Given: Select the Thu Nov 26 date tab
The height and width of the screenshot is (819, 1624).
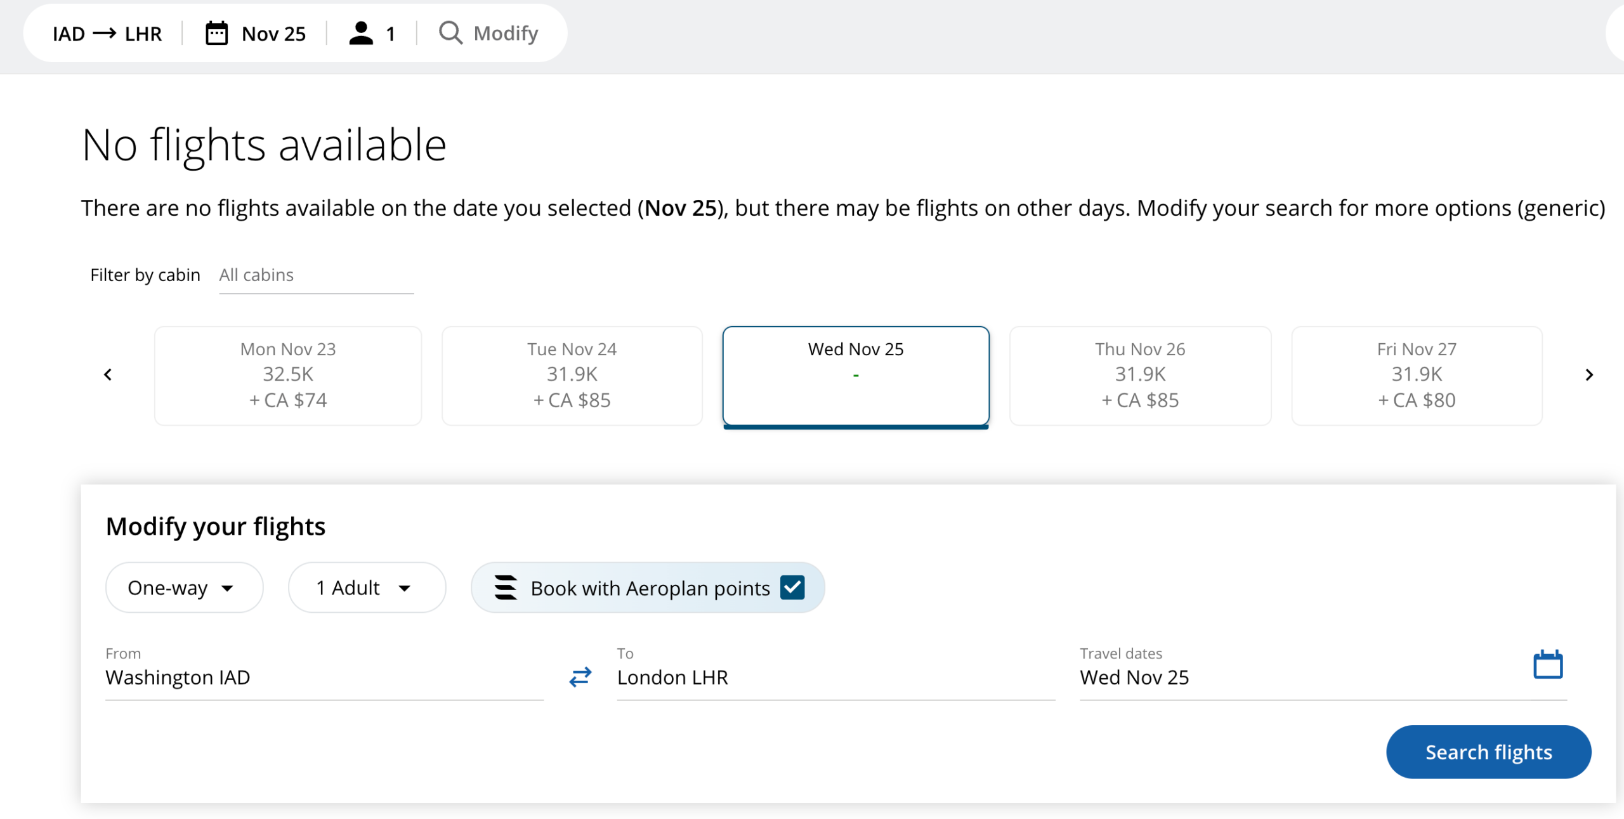Looking at the screenshot, I should 1140,376.
